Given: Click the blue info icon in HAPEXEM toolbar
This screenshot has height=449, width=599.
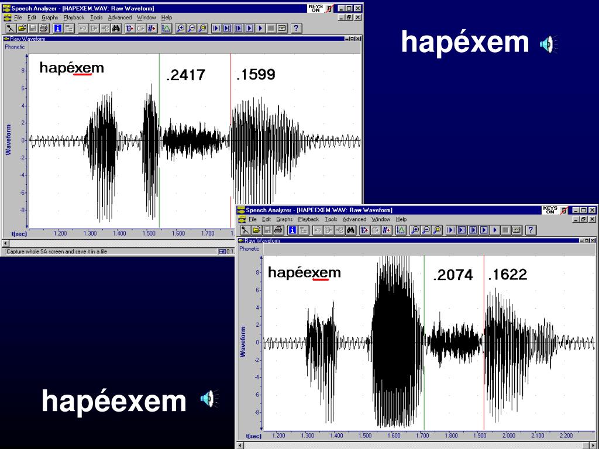Looking at the screenshot, I should [58, 28].
